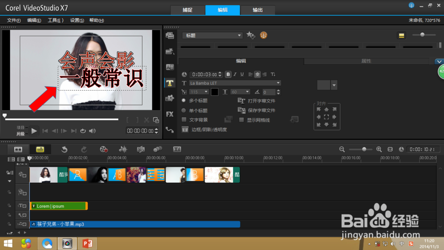
Task: Switch to the 输出 tab
Action: click(258, 10)
